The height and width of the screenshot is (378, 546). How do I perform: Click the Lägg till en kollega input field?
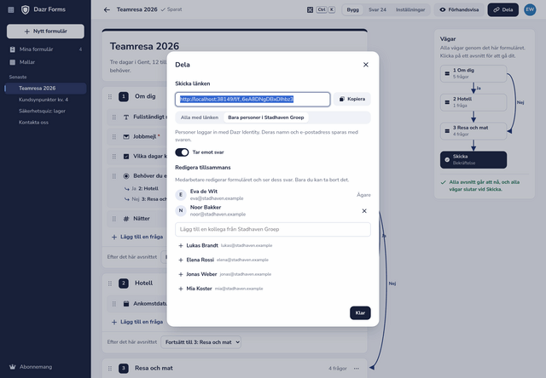coord(273,229)
